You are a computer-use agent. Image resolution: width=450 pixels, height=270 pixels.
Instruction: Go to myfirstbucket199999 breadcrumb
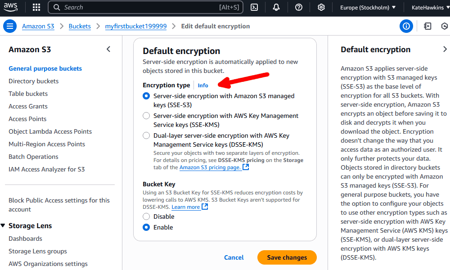coord(136,26)
